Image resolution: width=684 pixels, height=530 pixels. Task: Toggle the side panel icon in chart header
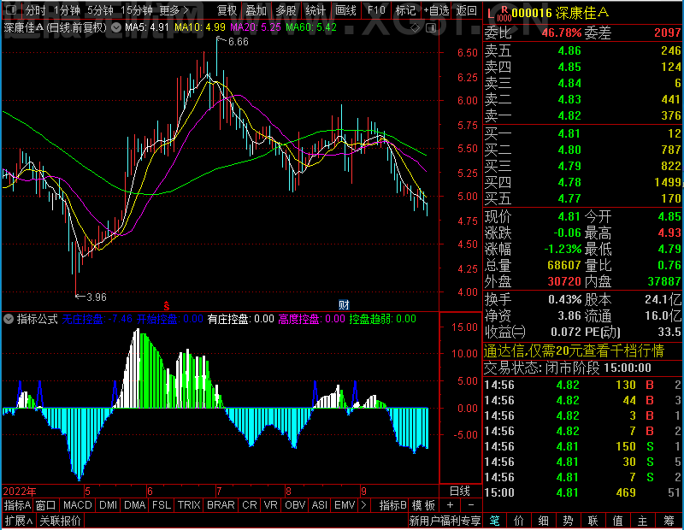coord(431,28)
